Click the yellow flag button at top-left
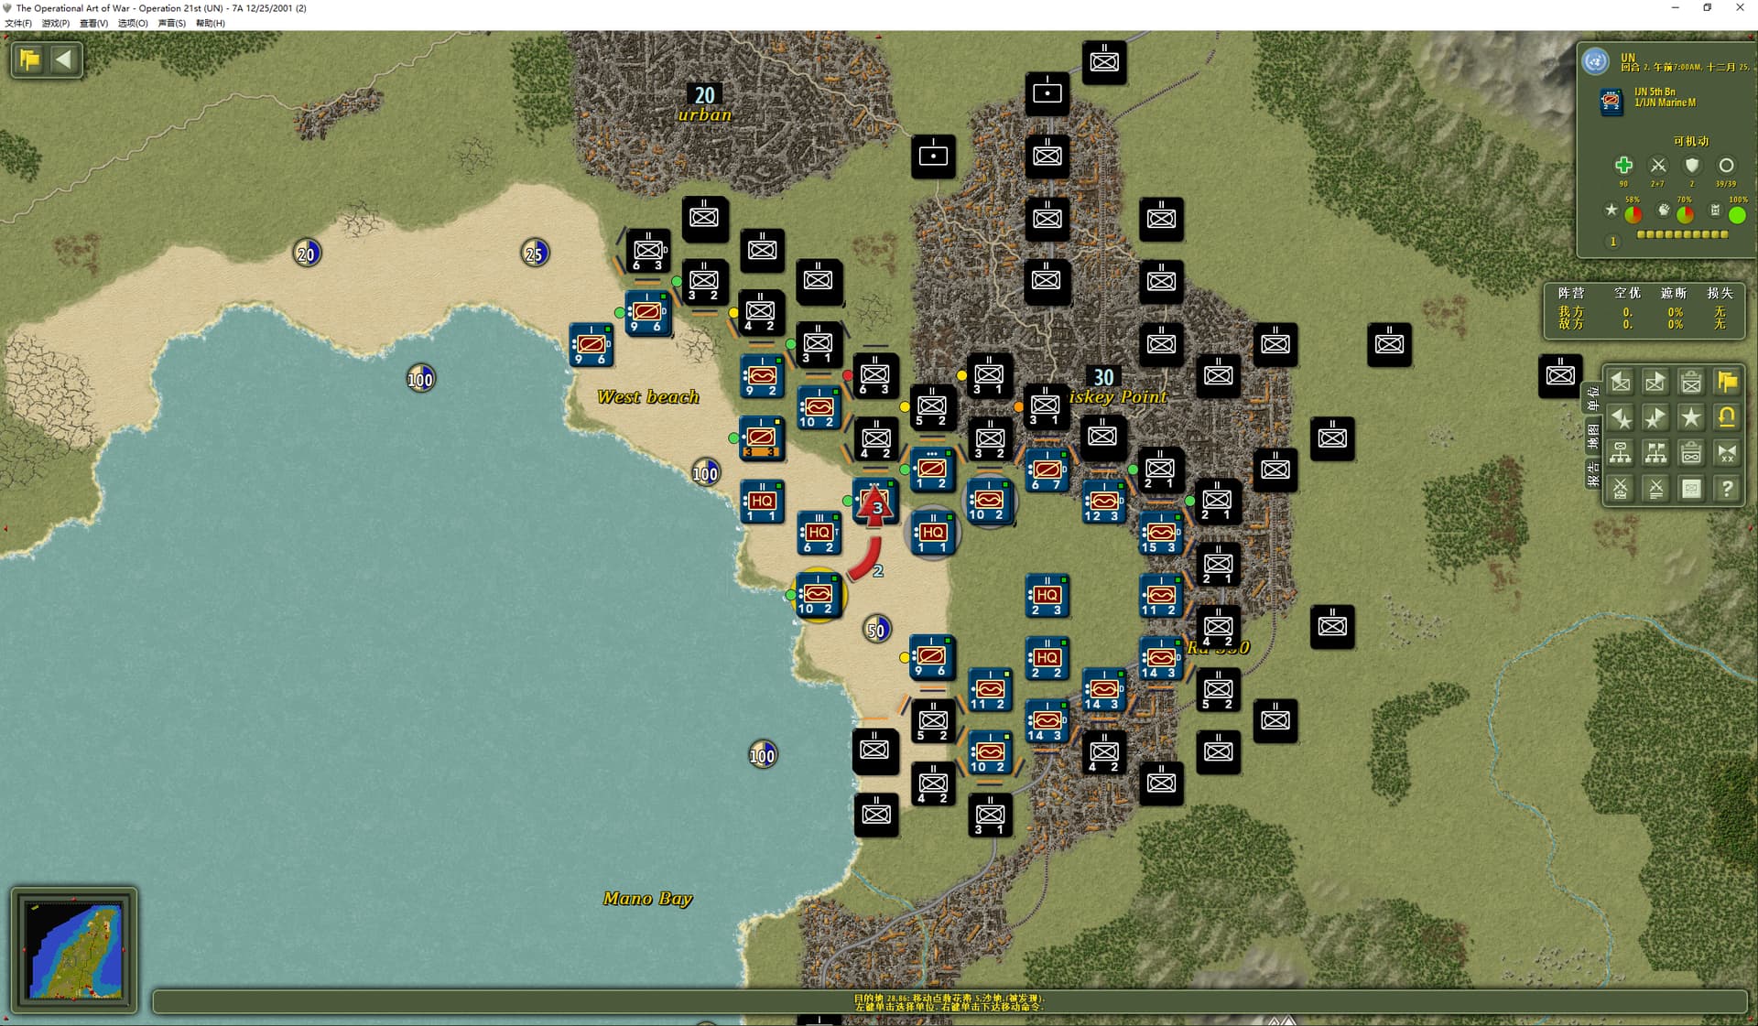This screenshot has height=1026, width=1758. [x=29, y=59]
